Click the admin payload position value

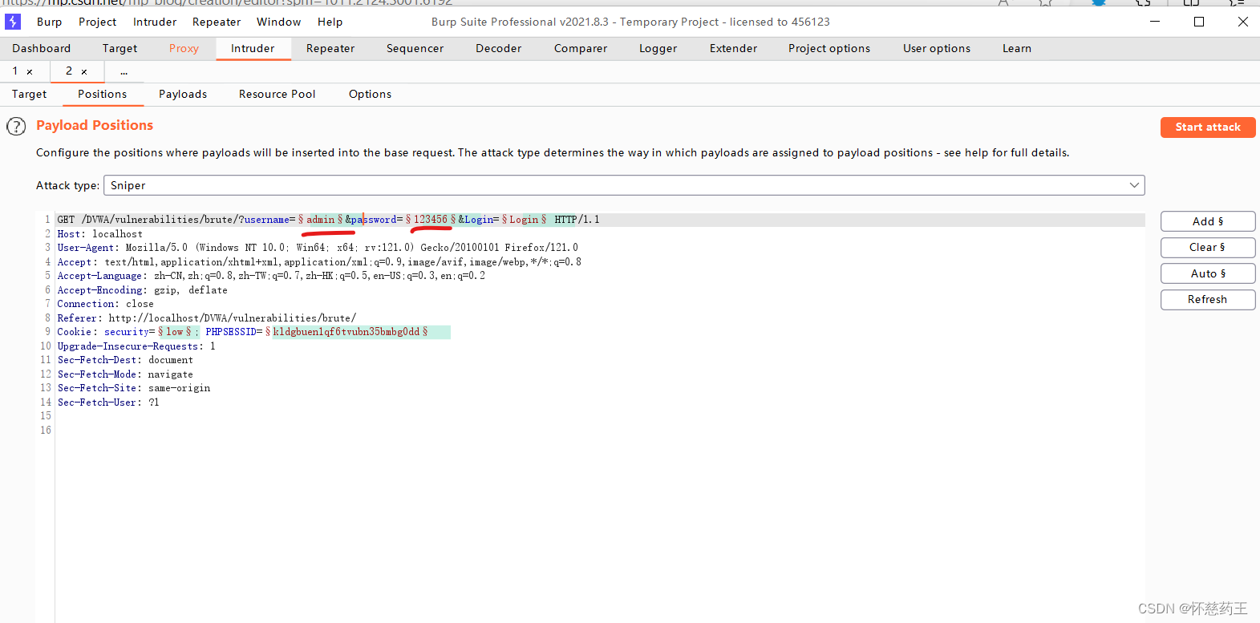[x=321, y=220]
